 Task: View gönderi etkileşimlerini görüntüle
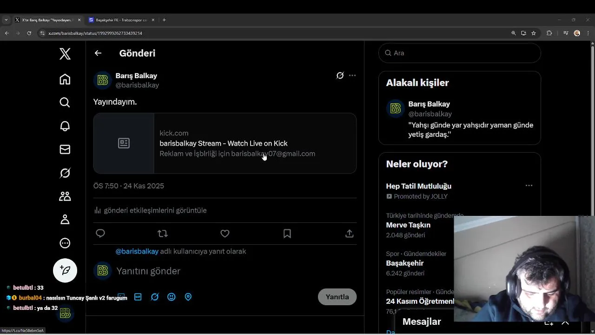pos(150,210)
